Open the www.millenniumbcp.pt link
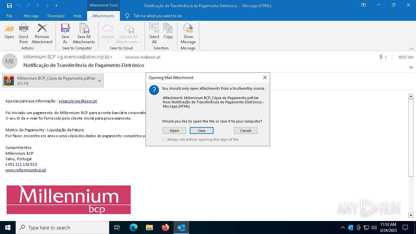 tap(26, 170)
